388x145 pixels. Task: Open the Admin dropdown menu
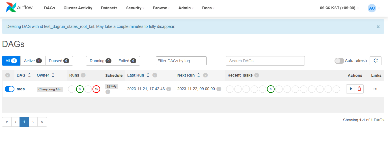186,8
